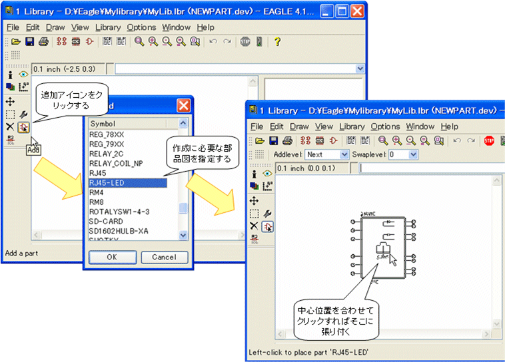Click Cancel button in Add dialog

[x=165, y=257]
